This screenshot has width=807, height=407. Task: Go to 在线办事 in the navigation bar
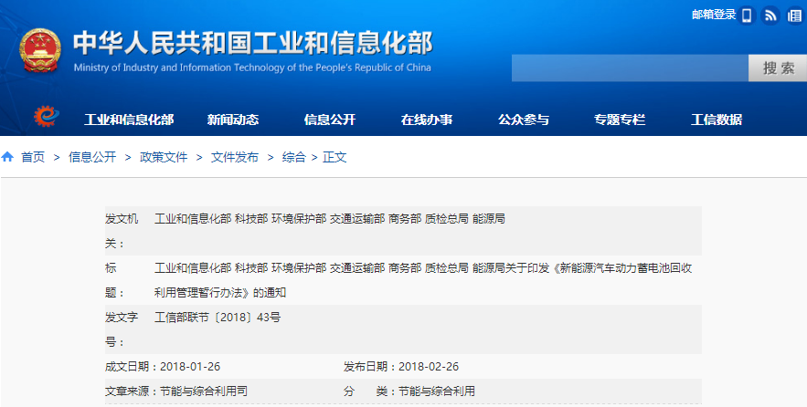(427, 120)
